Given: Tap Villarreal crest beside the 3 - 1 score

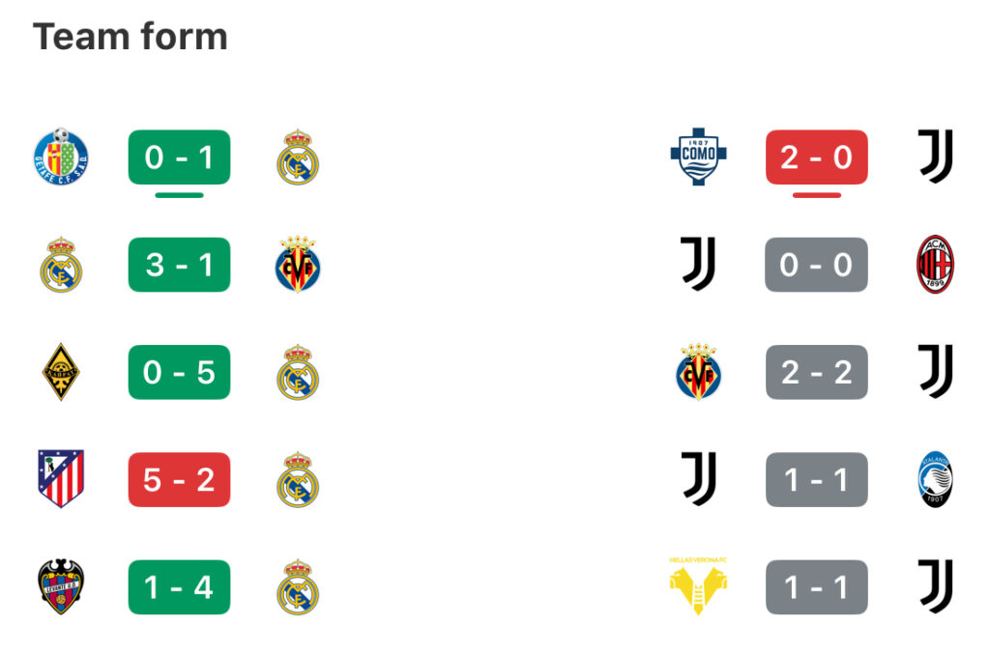Looking at the screenshot, I should point(298,264).
